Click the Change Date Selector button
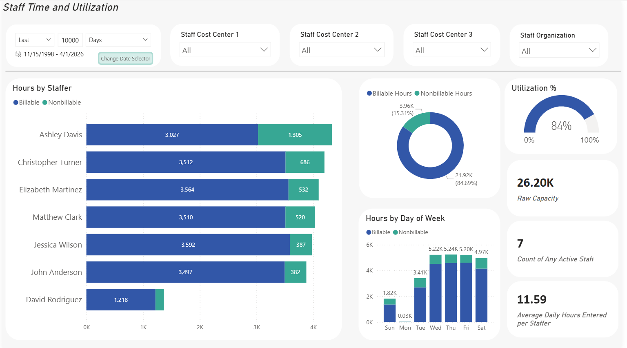 click(x=125, y=58)
